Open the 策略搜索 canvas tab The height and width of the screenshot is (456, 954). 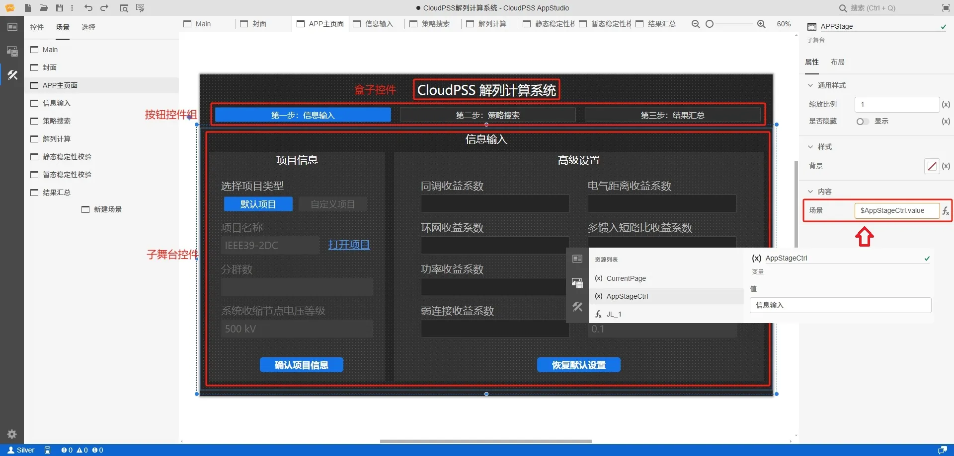430,24
